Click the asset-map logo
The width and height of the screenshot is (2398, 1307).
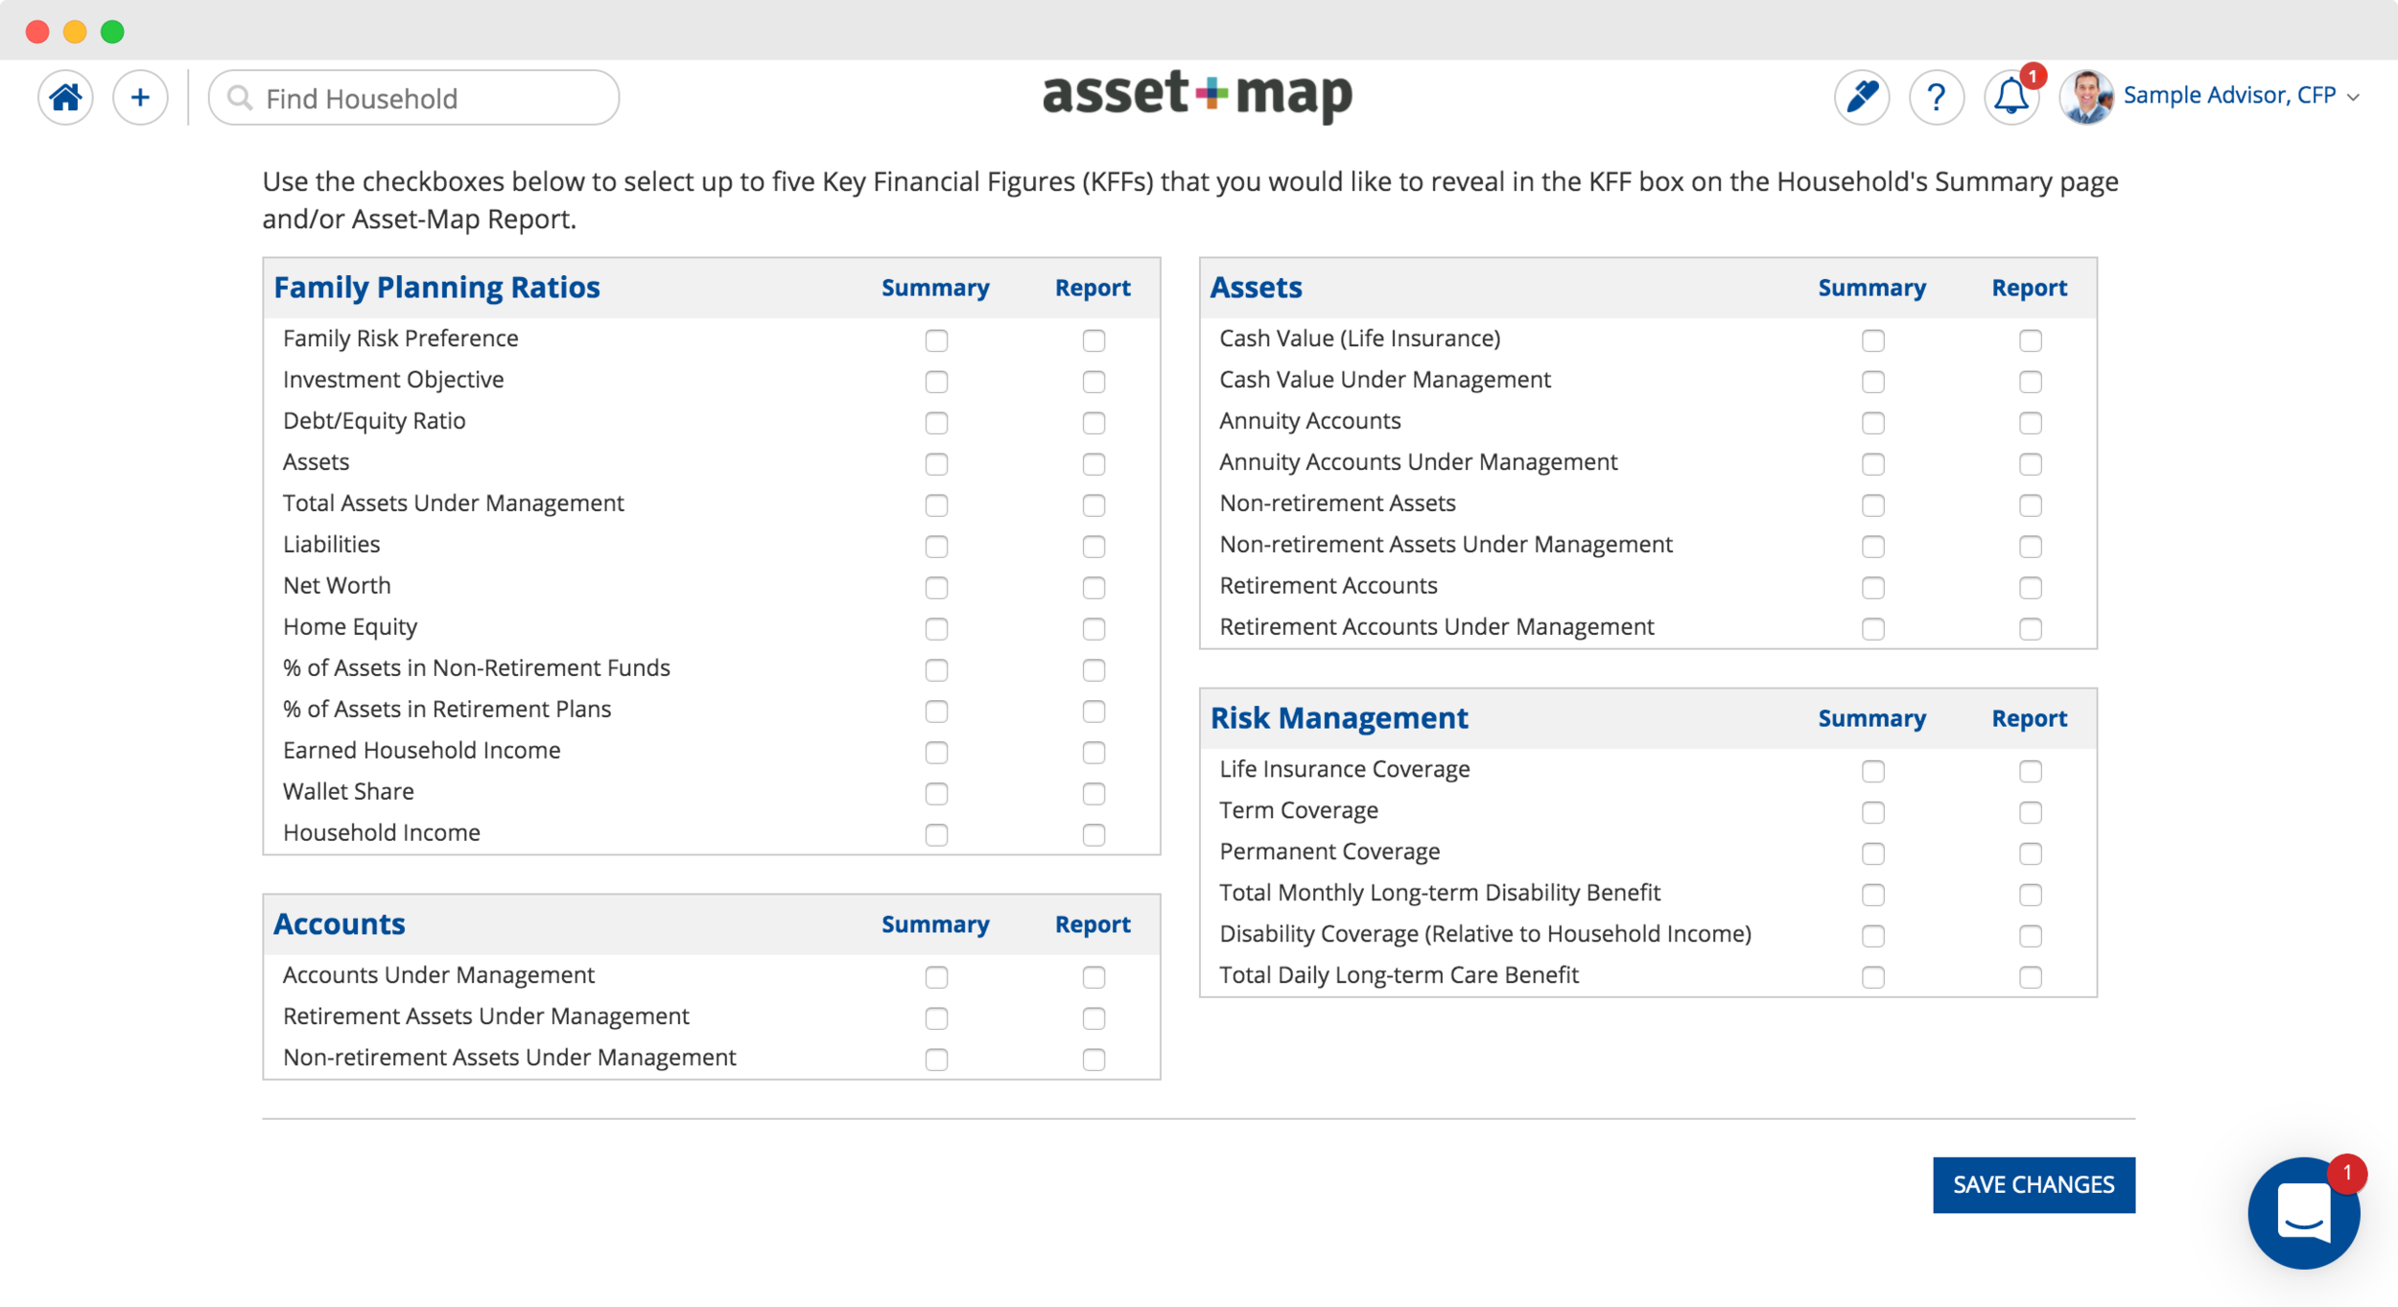click(1197, 95)
